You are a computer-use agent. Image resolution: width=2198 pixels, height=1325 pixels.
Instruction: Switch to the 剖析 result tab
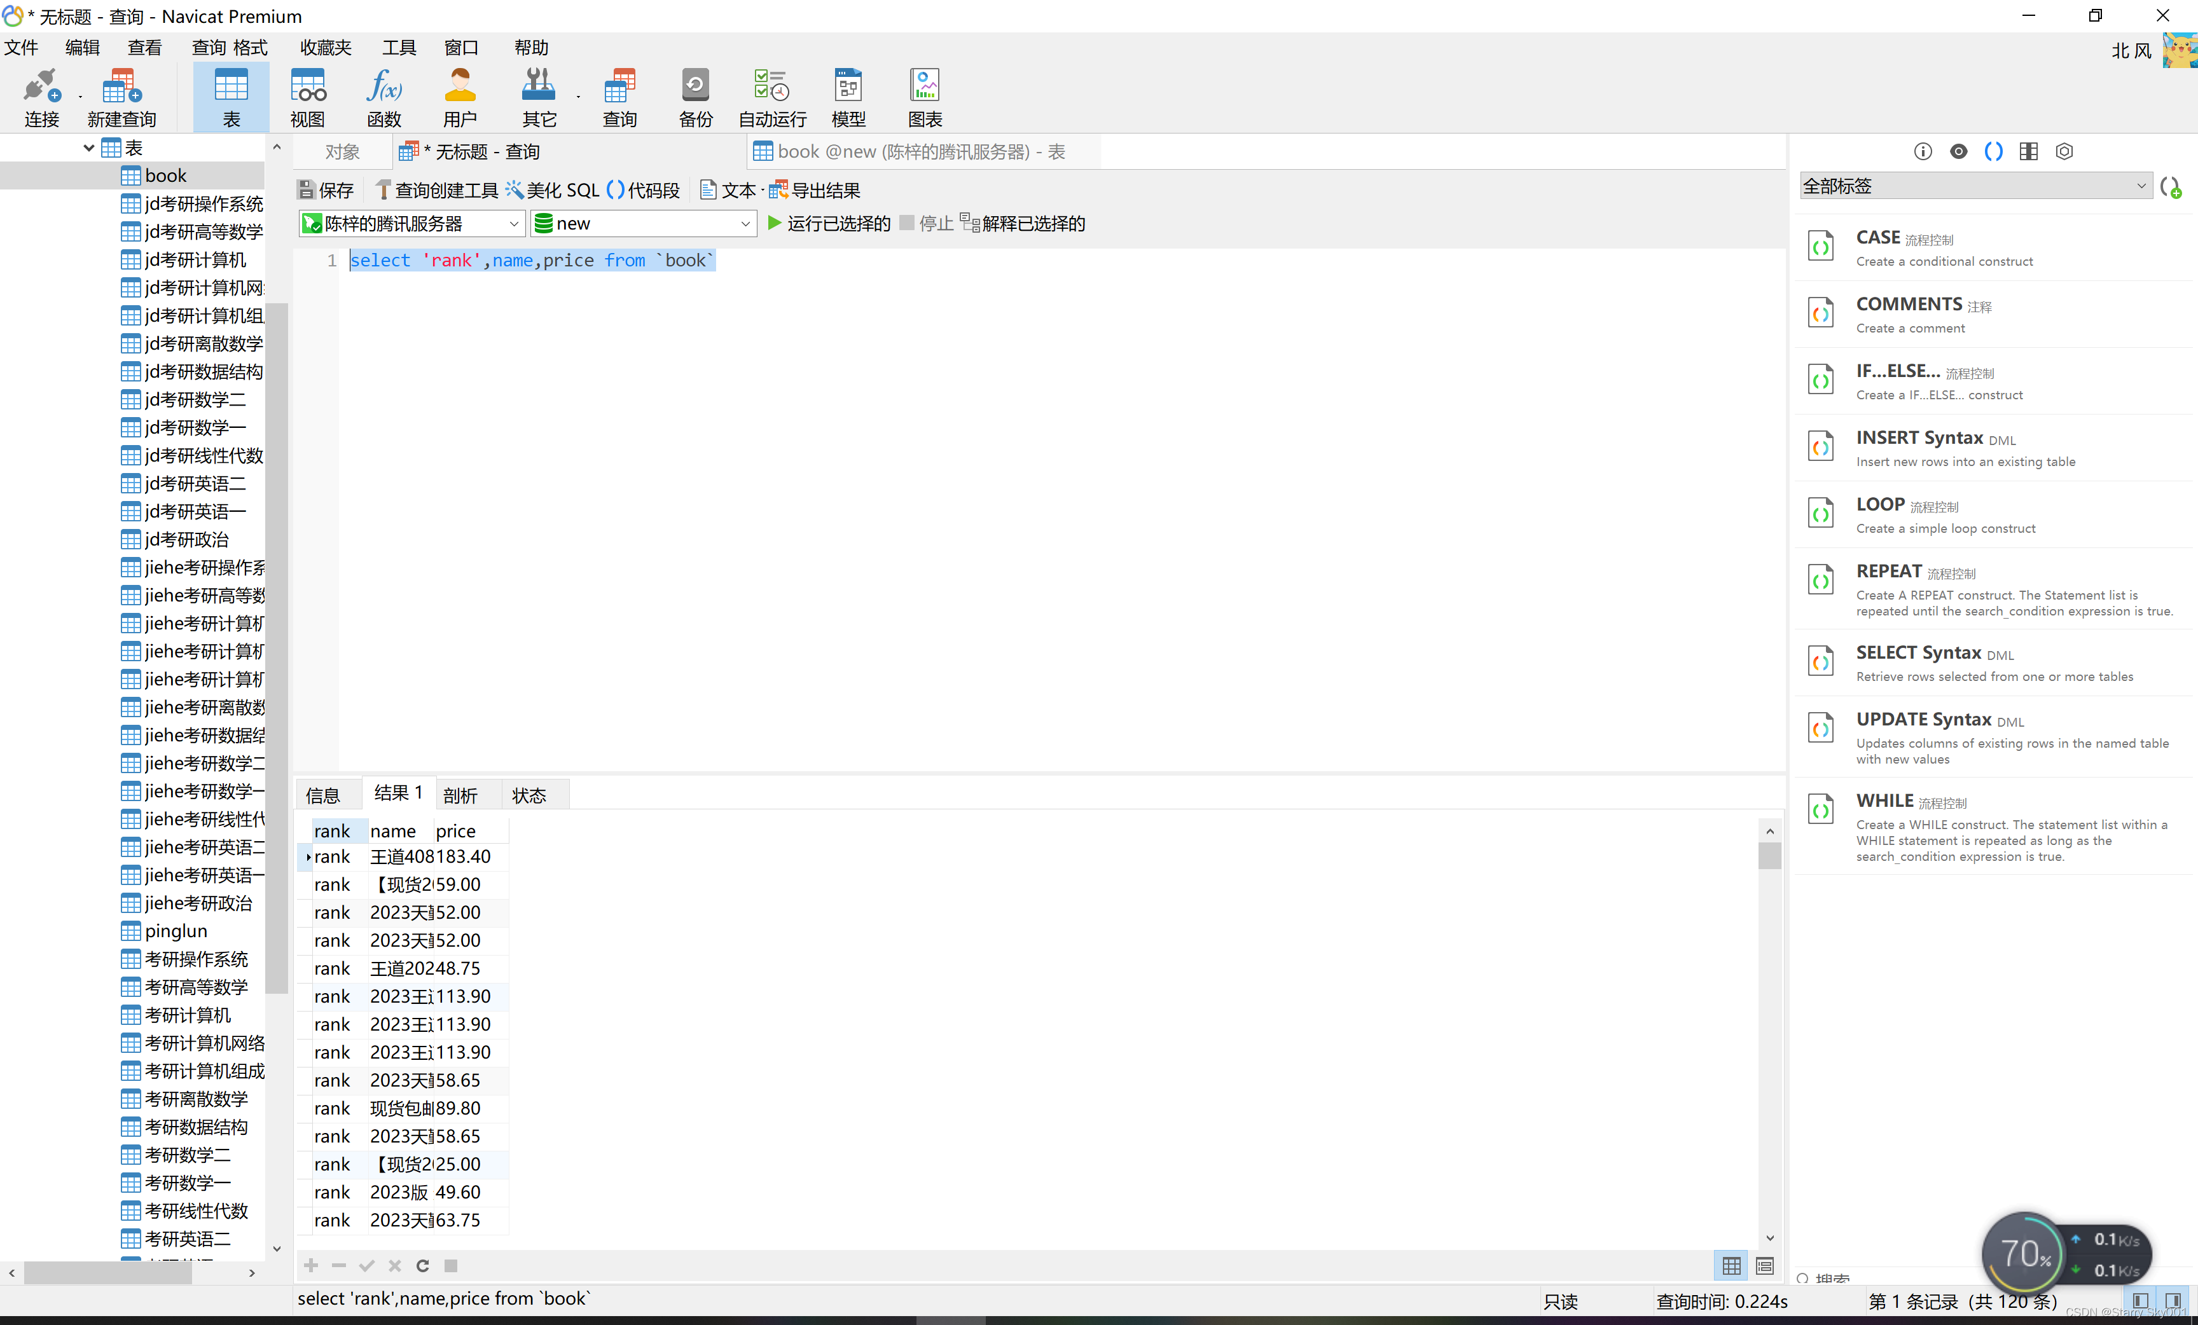[460, 795]
